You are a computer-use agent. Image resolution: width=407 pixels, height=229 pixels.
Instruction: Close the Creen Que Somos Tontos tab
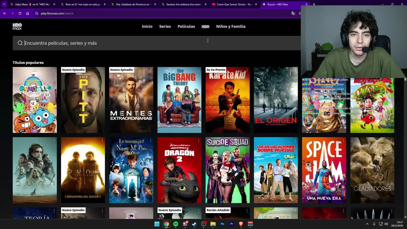(x=256, y=4)
